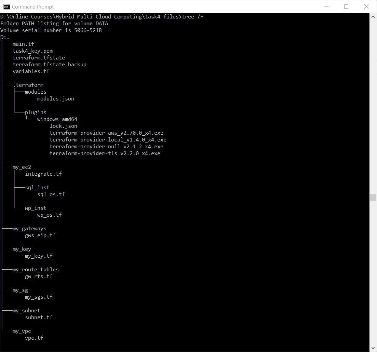Close the Command Prompt window
The image size is (377, 352).
(366, 6)
